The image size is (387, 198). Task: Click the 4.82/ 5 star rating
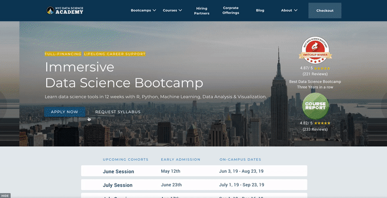click(315, 123)
